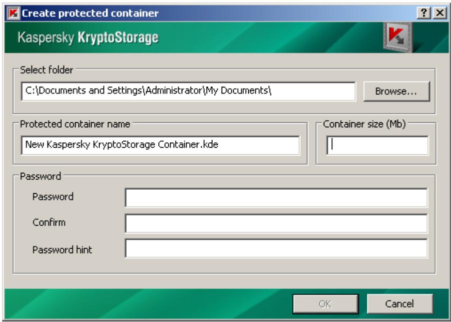This screenshot has width=451, height=322.
Task: Cancel the container creation
Action: 399,304
